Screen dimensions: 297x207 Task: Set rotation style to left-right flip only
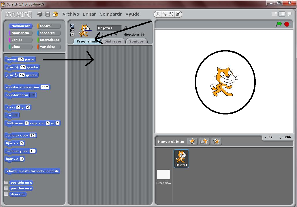pyautogui.click(x=72, y=30)
